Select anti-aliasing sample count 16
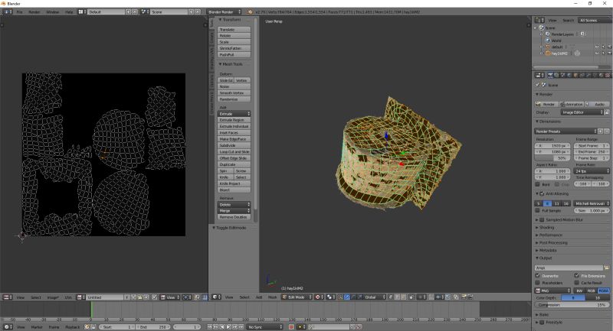This screenshot has width=613, height=331. [565, 203]
